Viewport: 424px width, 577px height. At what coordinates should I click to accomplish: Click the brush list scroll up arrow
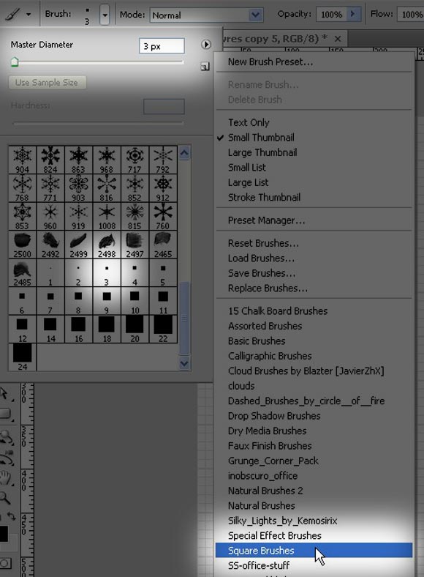click(184, 152)
